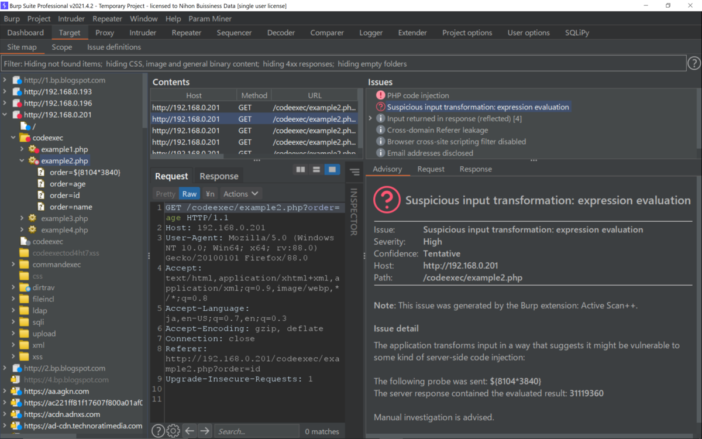Expand the example1.php node
702x439 pixels.
click(x=22, y=149)
